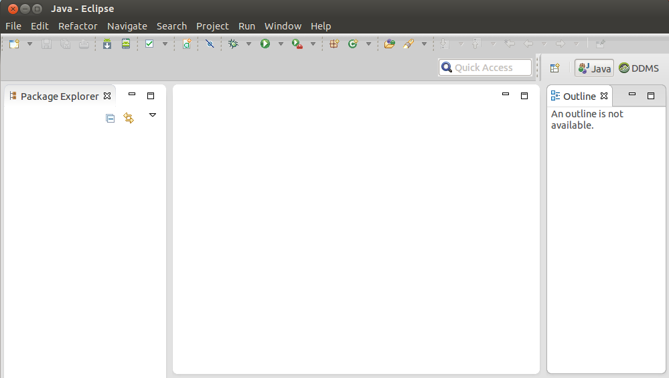Switch to the DDMS perspective
The height and width of the screenshot is (378, 669).
[639, 68]
